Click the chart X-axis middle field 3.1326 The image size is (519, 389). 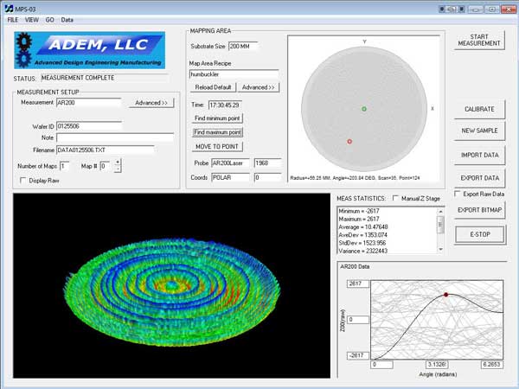coord(437,365)
